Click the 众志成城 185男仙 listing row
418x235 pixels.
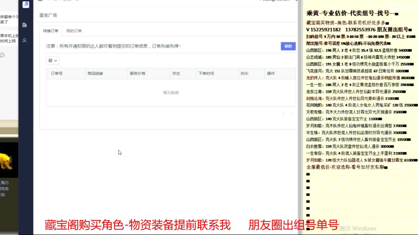tap(357, 57)
